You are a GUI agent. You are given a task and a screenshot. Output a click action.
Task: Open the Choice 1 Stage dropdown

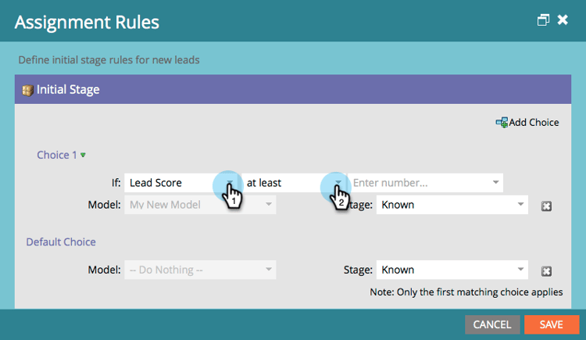click(x=520, y=205)
